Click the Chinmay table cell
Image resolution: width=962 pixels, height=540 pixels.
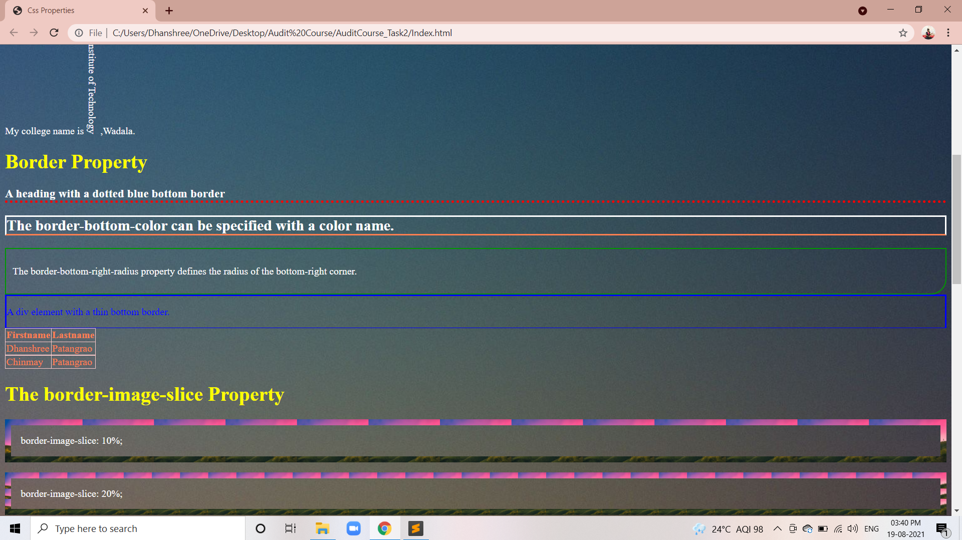[28, 362]
